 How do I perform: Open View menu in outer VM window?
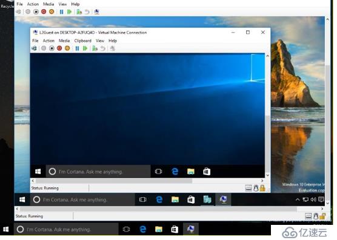coord(62,4)
